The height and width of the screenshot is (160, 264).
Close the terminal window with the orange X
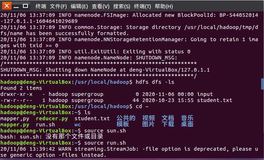point(7,6)
